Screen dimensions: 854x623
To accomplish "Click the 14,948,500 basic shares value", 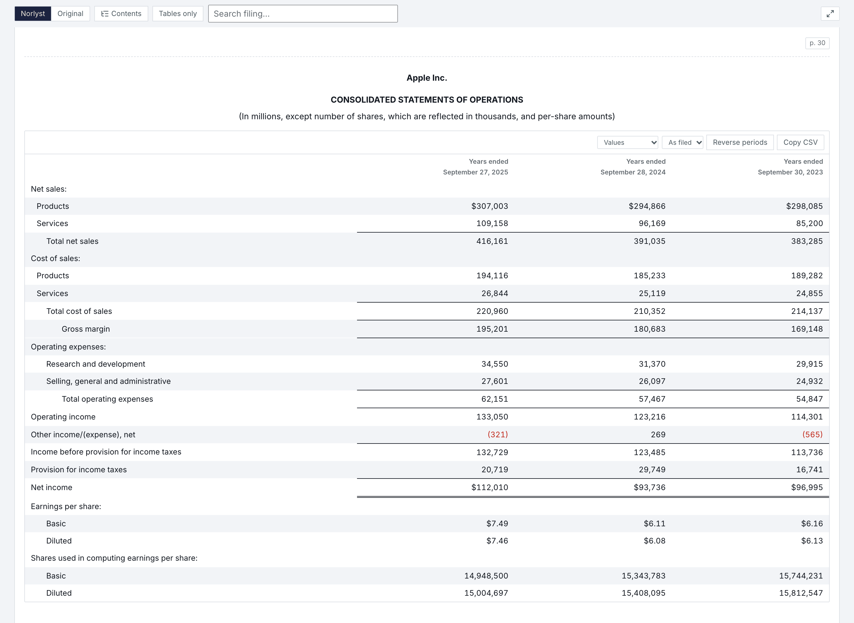I will coord(486,576).
